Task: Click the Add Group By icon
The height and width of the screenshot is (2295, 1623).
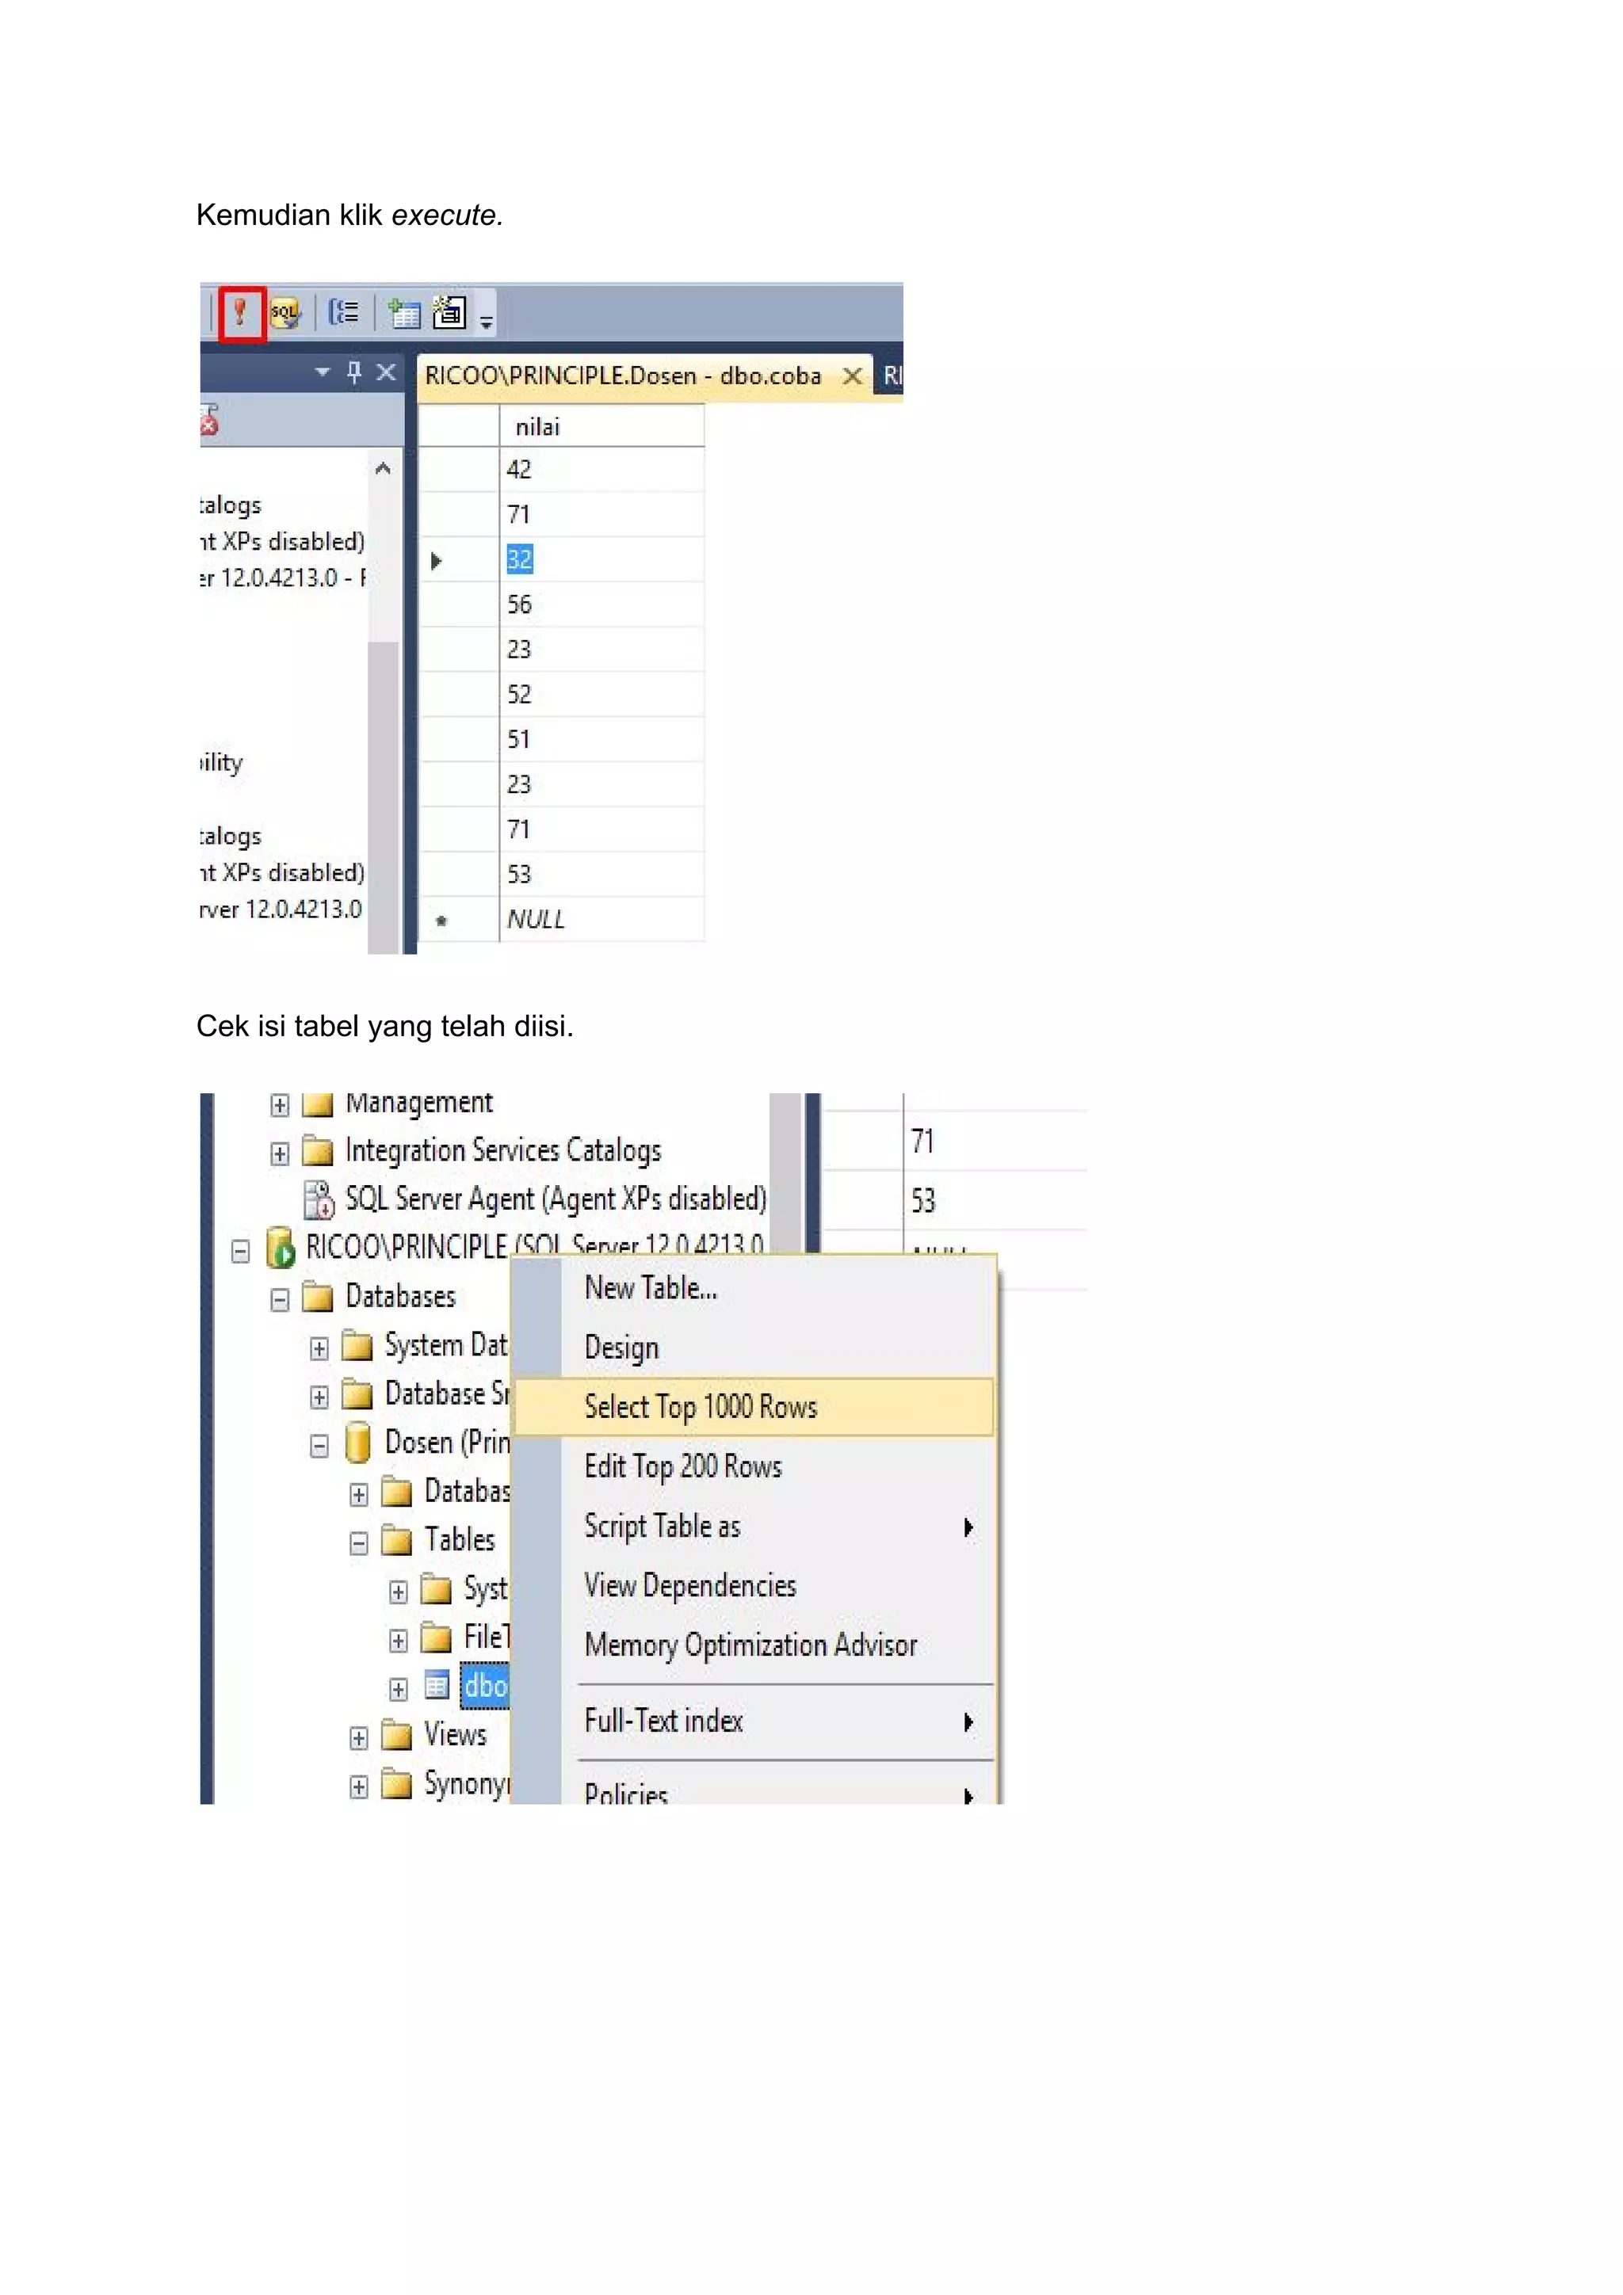Action: coord(343,314)
